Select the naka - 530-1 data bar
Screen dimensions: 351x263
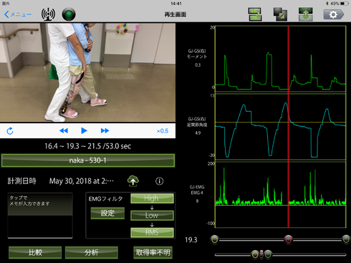[88, 161]
